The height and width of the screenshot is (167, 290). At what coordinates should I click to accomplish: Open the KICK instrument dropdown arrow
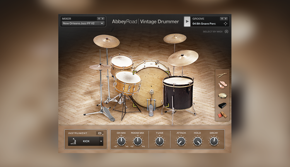click(101, 141)
